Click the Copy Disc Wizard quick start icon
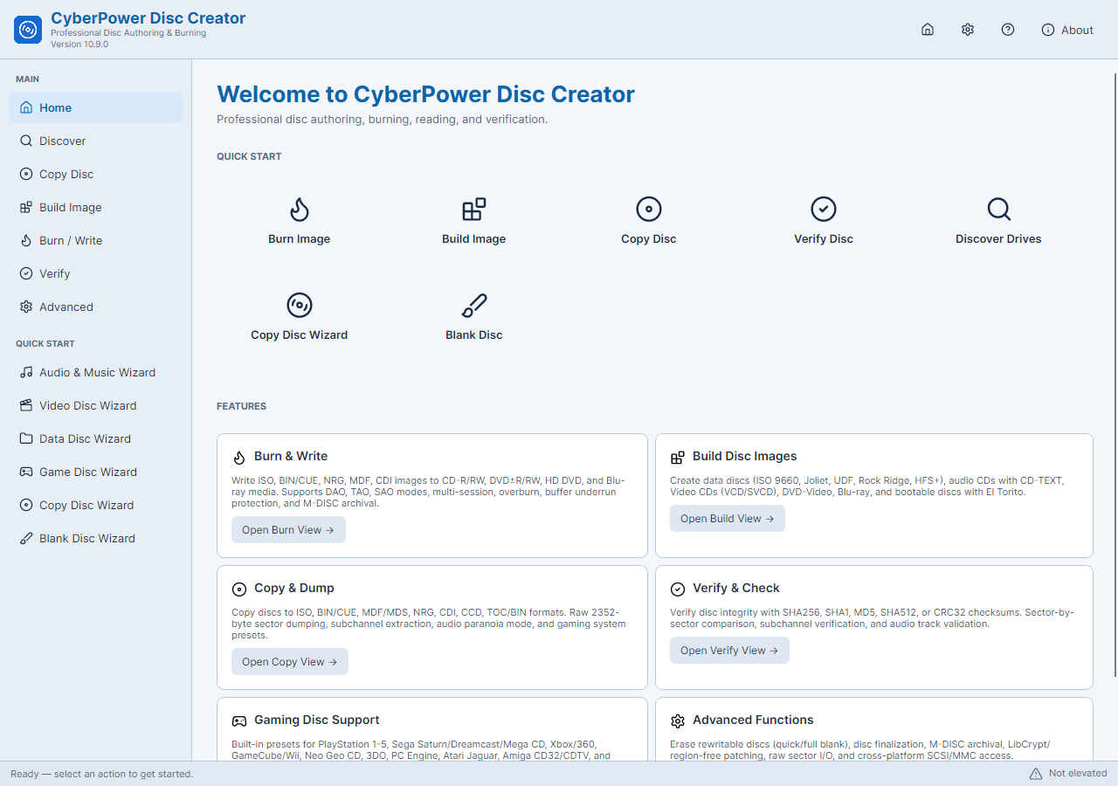 pyautogui.click(x=300, y=306)
